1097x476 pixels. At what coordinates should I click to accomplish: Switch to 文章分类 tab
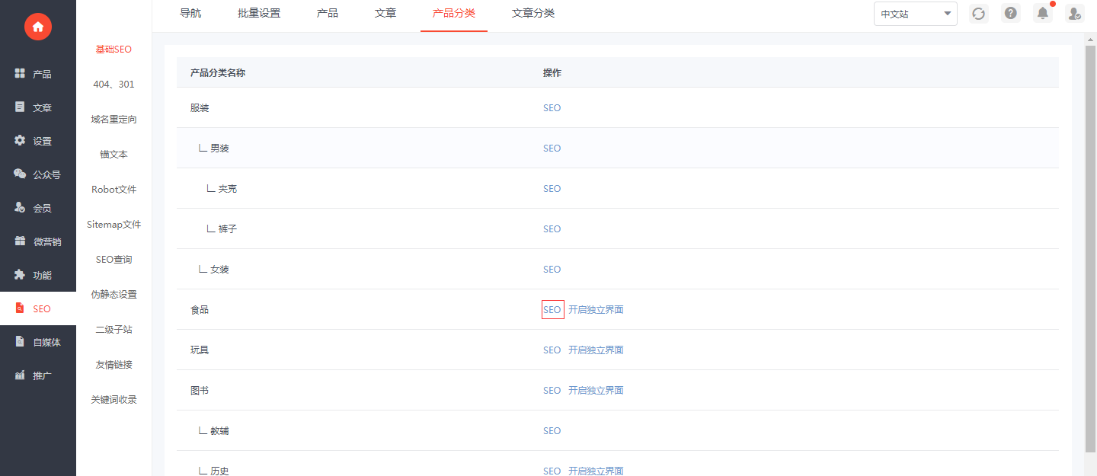point(533,14)
